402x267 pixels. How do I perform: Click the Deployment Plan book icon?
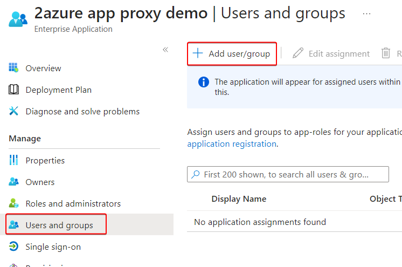click(13, 90)
